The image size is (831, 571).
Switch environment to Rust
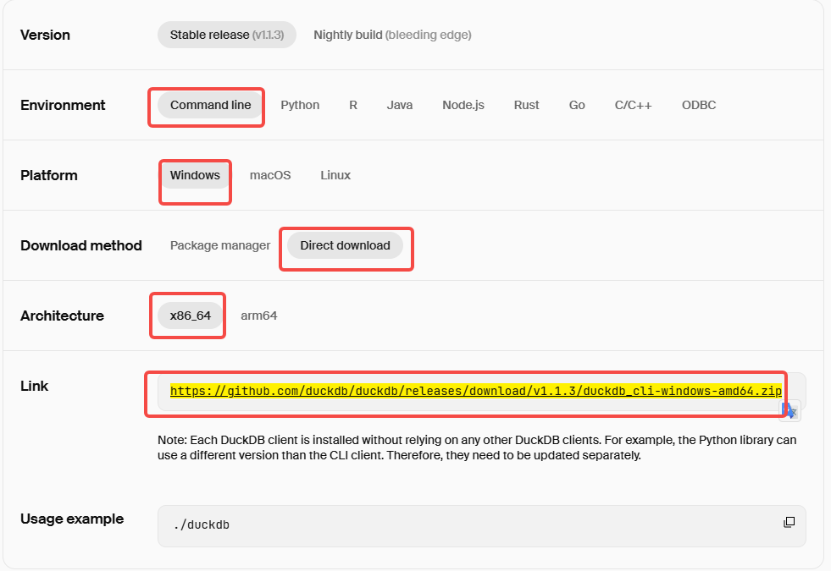pyautogui.click(x=526, y=105)
